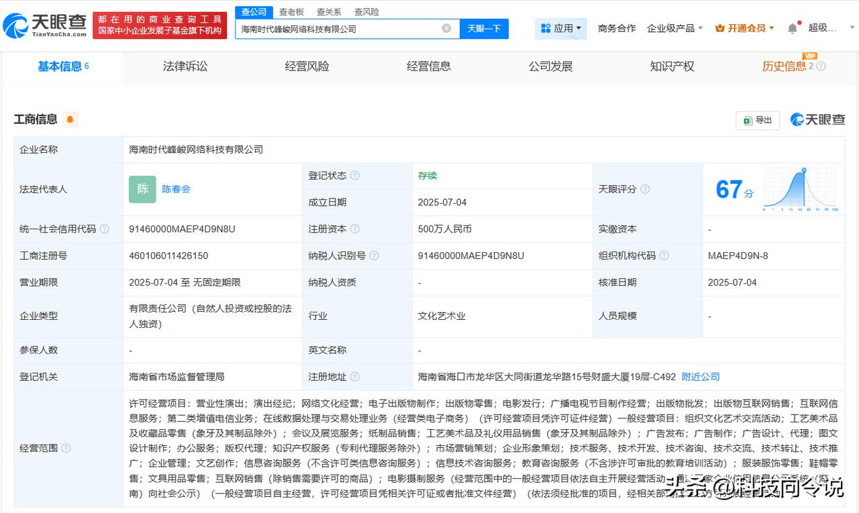This screenshot has width=859, height=513.
Task: Click 文化艺术业 industry value
Action: click(442, 316)
